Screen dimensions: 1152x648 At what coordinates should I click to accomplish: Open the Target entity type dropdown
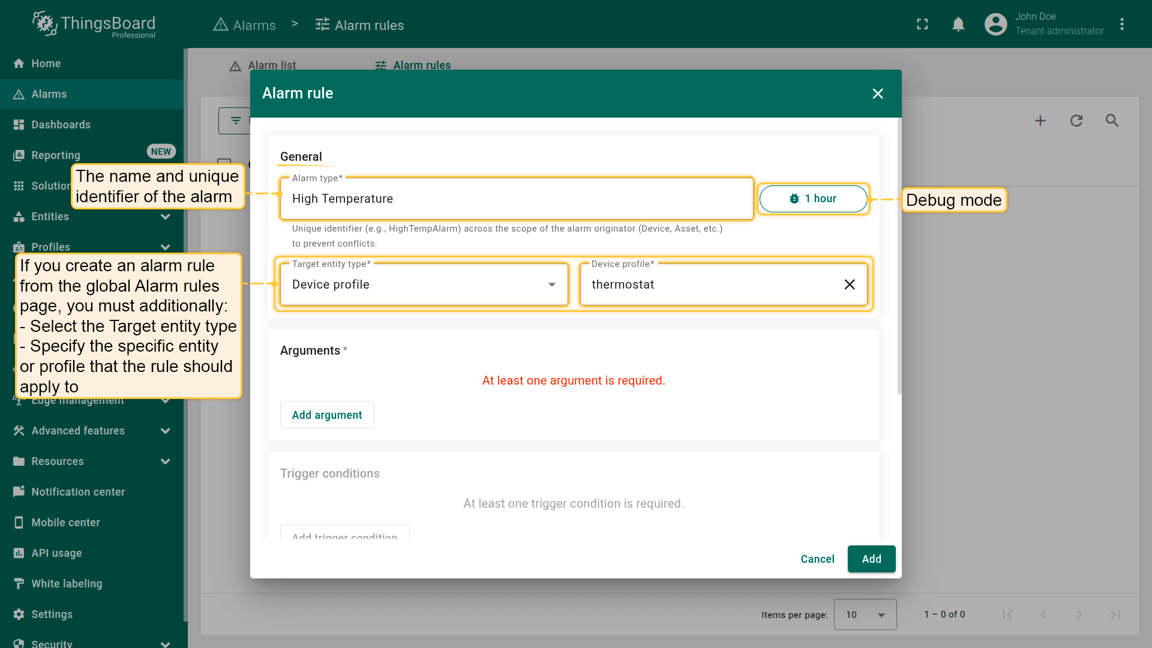[424, 284]
